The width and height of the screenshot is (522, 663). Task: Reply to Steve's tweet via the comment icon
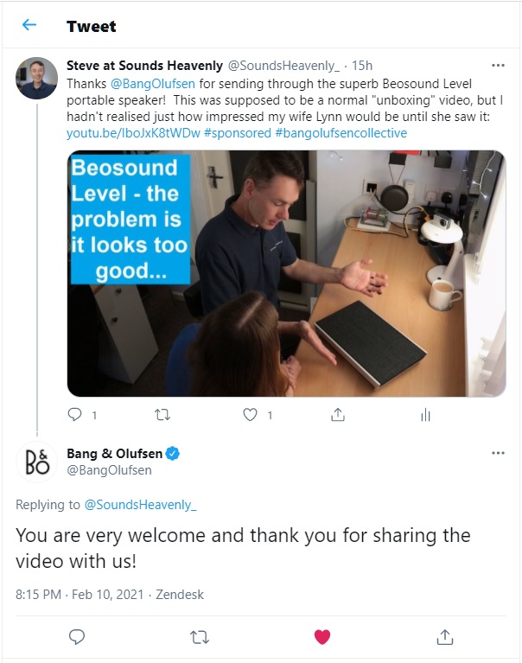(x=75, y=415)
